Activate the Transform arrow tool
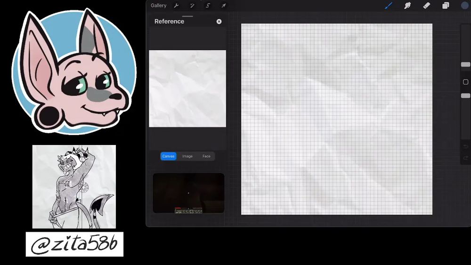Screen dimensions: 471x265 (x=223, y=5)
